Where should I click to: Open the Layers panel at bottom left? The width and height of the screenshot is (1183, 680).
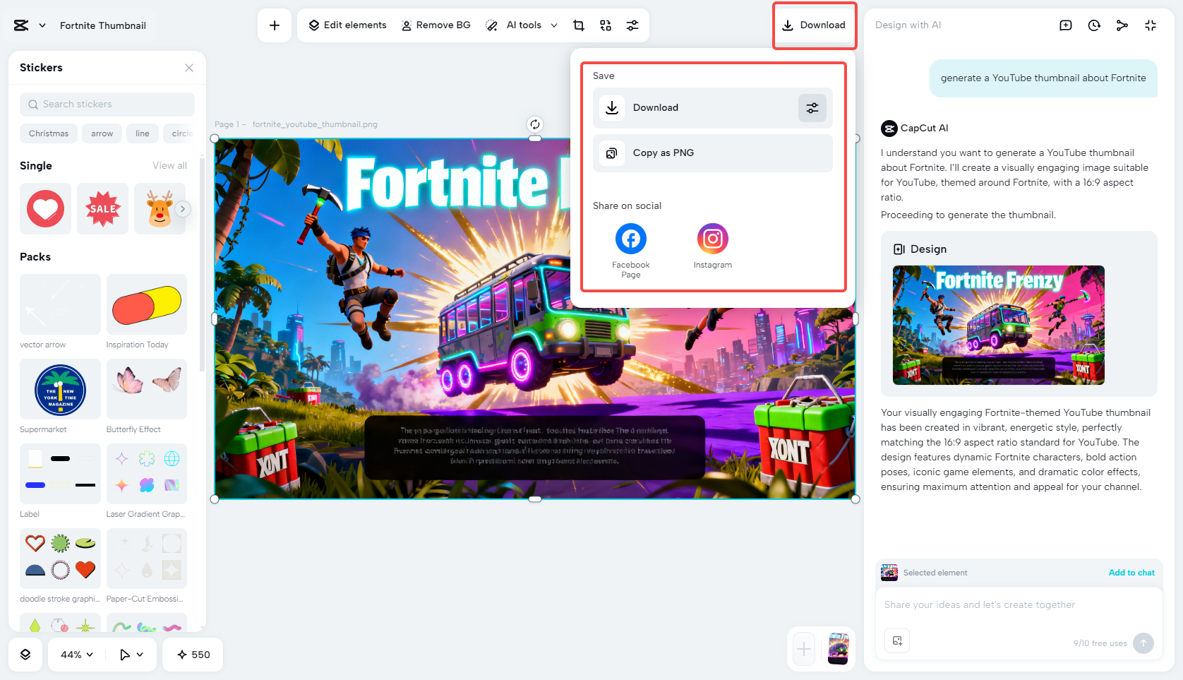tap(25, 655)
